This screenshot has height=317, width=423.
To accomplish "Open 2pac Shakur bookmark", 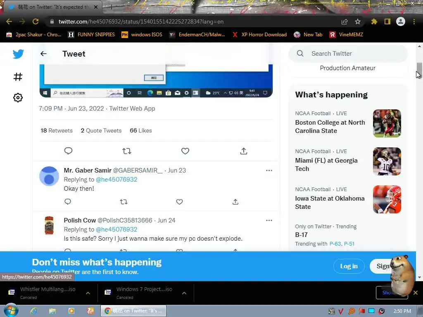I will pyautogui.click(x=34, y=35).
